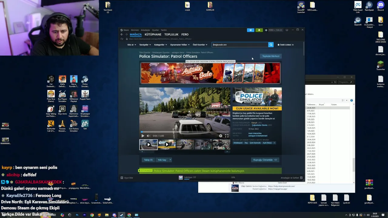Open Steam notifications green bell icon
388x218 pixels.
[259, 30]
